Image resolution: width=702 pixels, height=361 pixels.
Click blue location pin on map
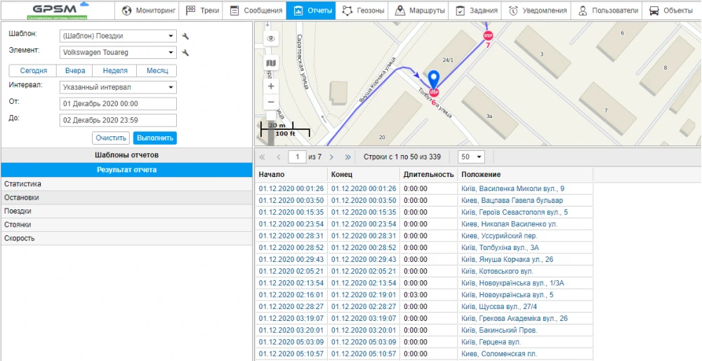(434, 79)
